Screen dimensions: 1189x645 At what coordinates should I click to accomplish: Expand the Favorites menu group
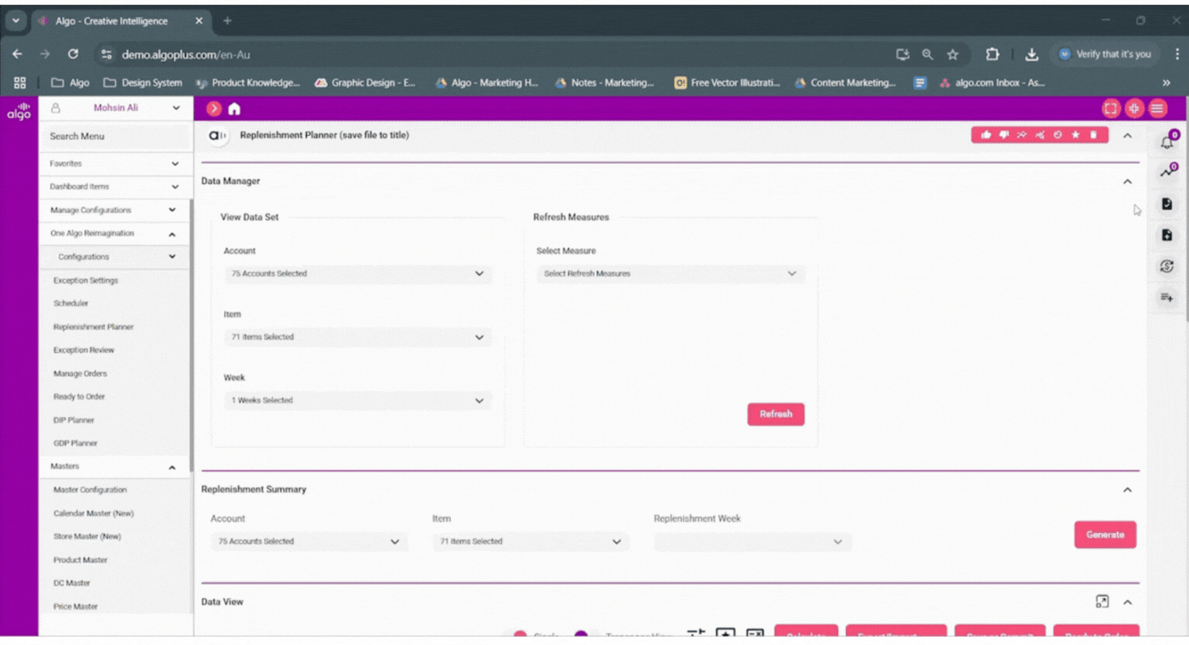[115, 164]
